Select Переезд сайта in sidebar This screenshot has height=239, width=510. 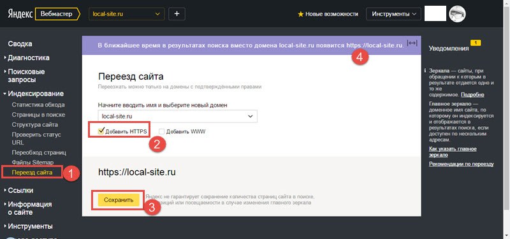point(32,172)
